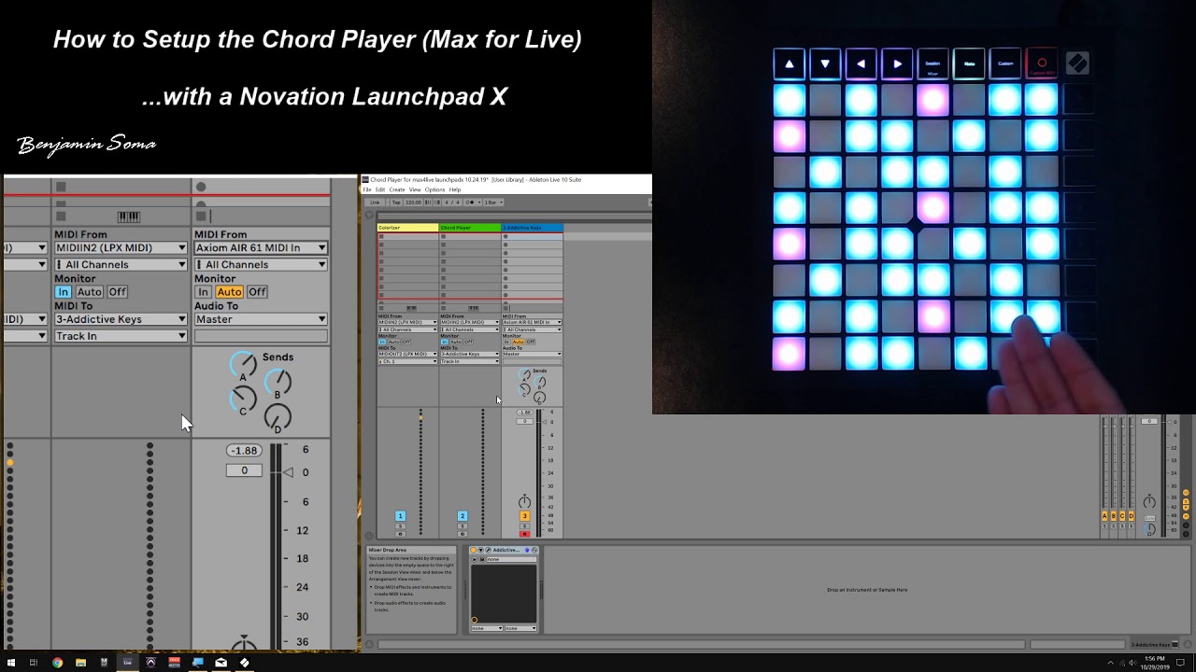This screenshot has width=1196, height=672.
Task: Open Chord Player MIDI To dropdown in Ableton window
Action: click(470, 354)
